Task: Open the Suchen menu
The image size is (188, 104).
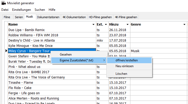Action: pos(40,10)
